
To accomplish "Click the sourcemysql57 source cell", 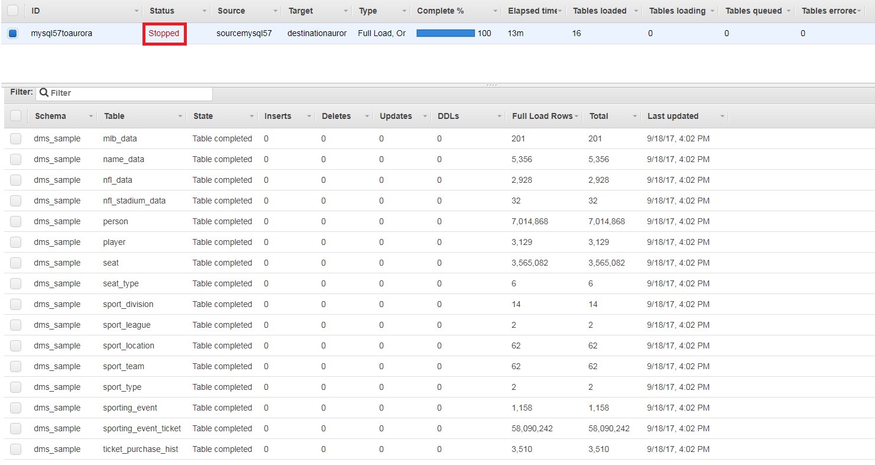I will 244,34.
